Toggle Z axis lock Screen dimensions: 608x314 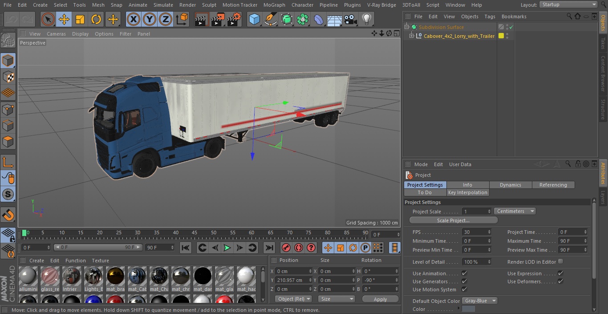166,19
